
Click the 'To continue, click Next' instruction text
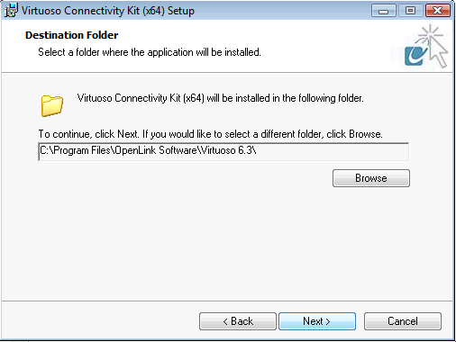pyautogui.click(x=88, y=134)
